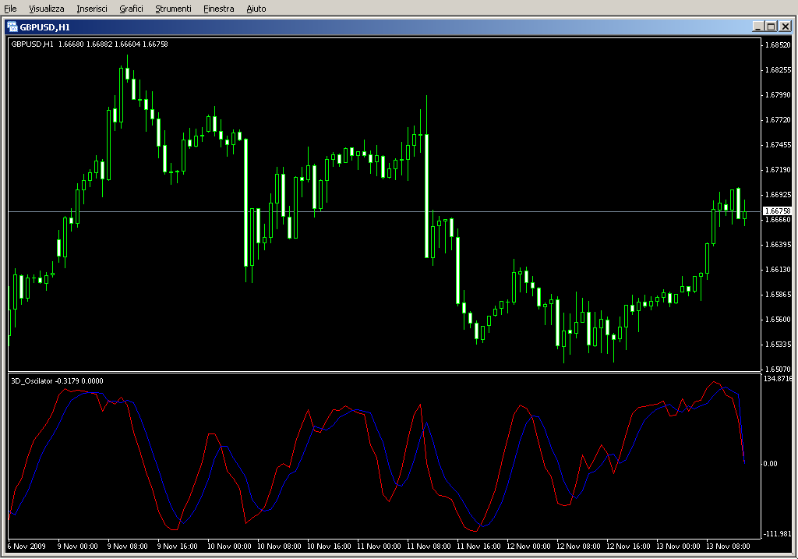Click the 9 Nov 08:00 time label

tap(127, 546)
